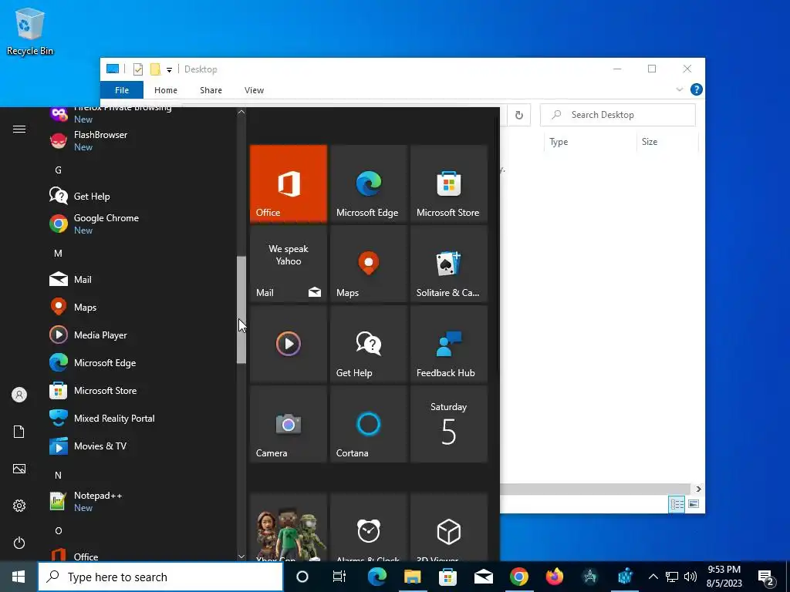Sort by the Type column header
This screenshot has width=790, height=592.
click(x=590, y=142)
